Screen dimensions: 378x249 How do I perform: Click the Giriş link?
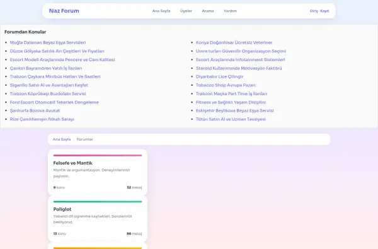coord(314,11)
